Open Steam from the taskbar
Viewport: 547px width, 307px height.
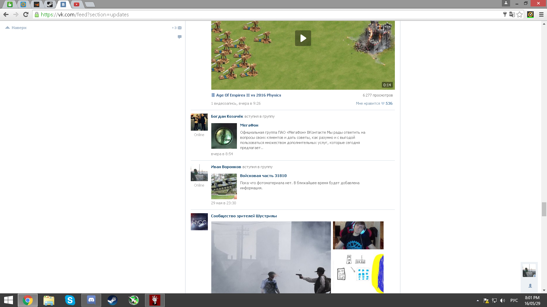coord(112,300)
